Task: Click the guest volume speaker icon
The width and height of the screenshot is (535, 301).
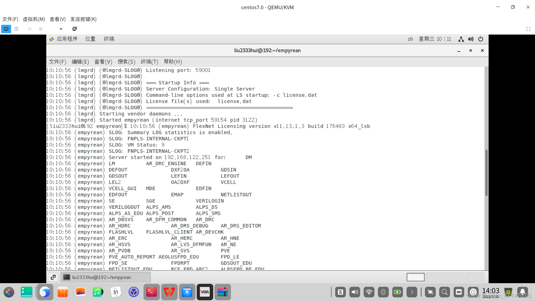Action: (x=471, y=39)
